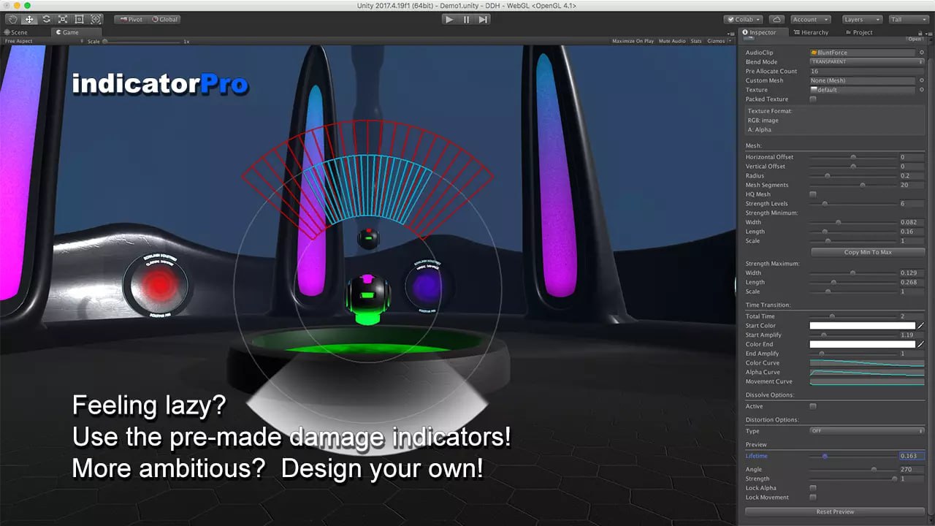Open the Blend Mode dropdown
This screenshot has height=526, width=935.
point(866,62)
